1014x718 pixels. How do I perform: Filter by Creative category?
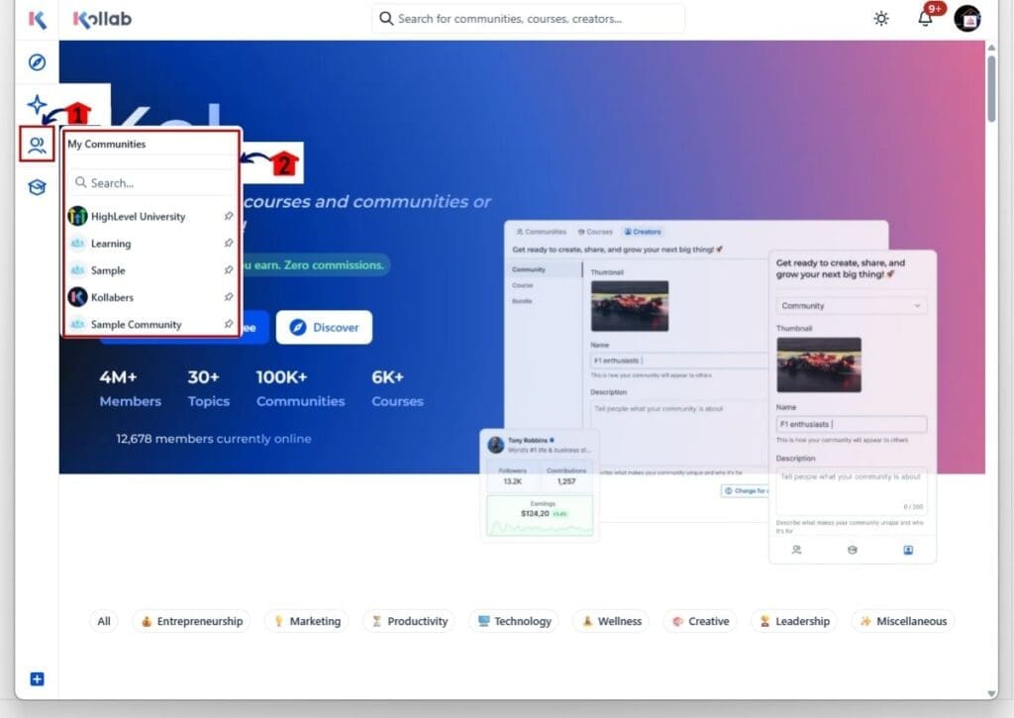click(700, 621)
